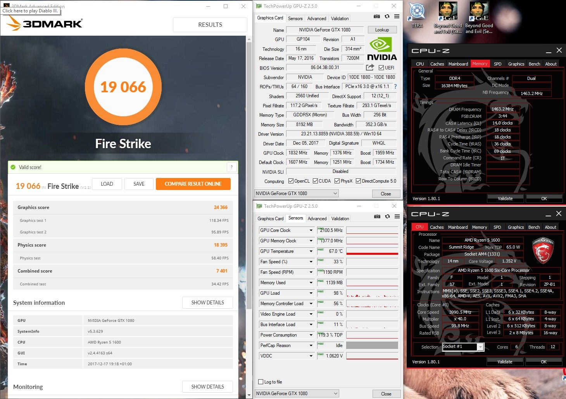
Task: Open Bench tab in lower CPU-Z window
Action: coord(534,227)
